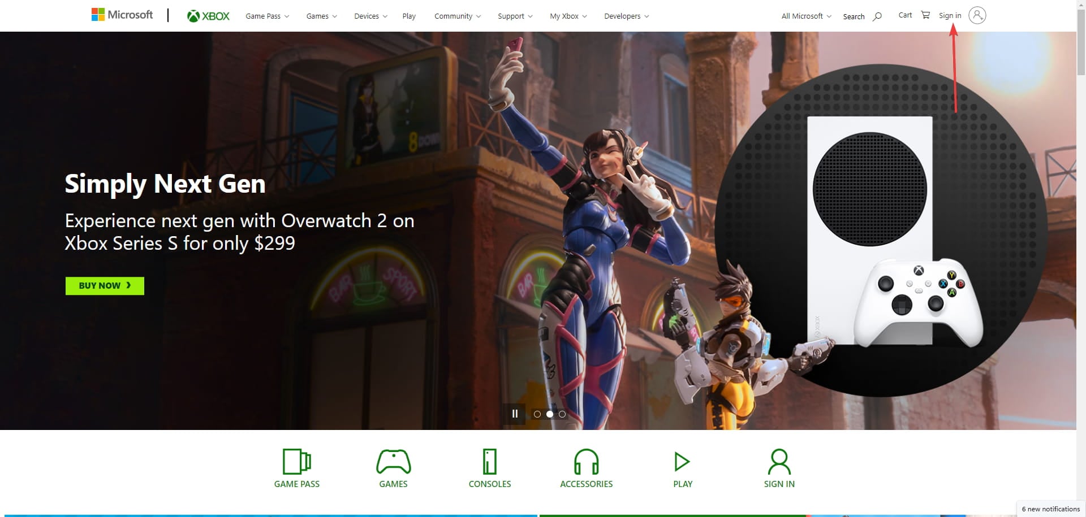Pause the hero carousel slideshow
This screenshot has width=1086, height=517.
[x=515, y=414]
